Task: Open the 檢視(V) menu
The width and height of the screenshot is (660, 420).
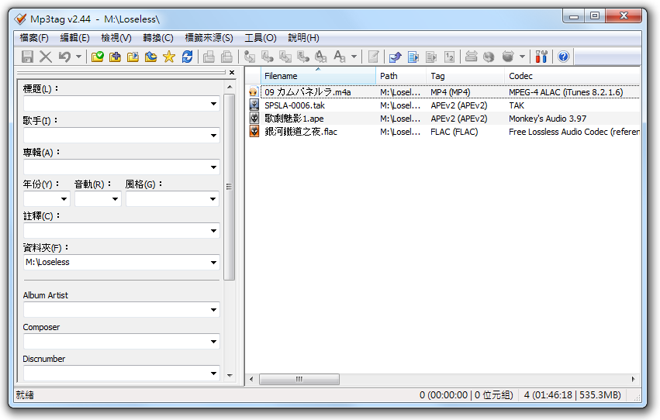Action: coord(116,38)
